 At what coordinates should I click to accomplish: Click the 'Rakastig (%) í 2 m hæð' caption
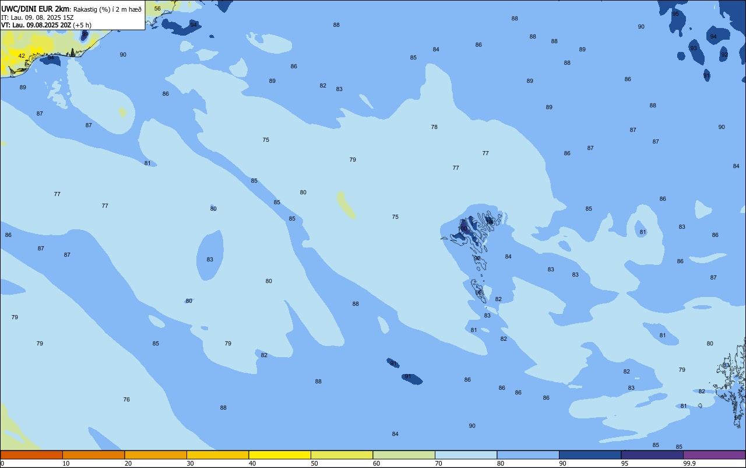point(107,9)
